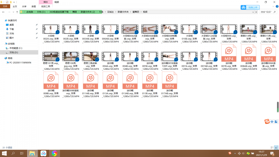Click the Windows Start button
The image size is (279, 157).
(x=4, y=153)
